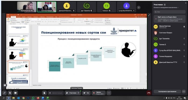Open the menu next to Скопировать приглашение
188x100 pixels.
[x=184, y=91]
